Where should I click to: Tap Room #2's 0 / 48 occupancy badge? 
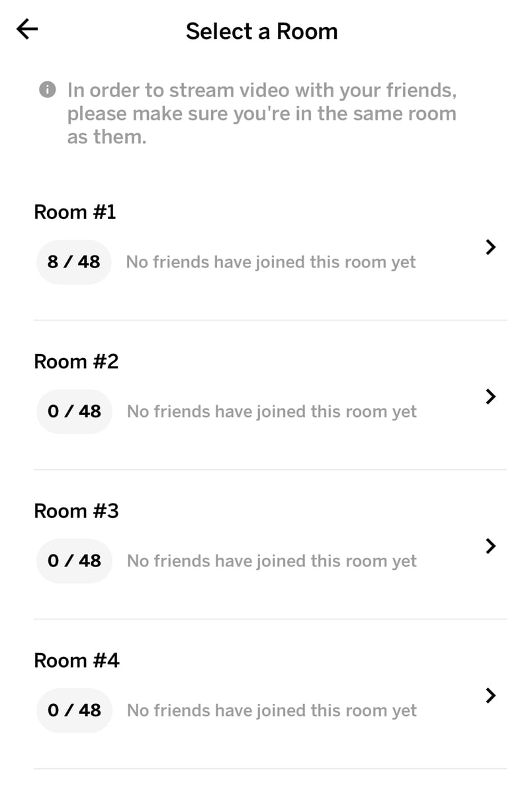[73, 412]
